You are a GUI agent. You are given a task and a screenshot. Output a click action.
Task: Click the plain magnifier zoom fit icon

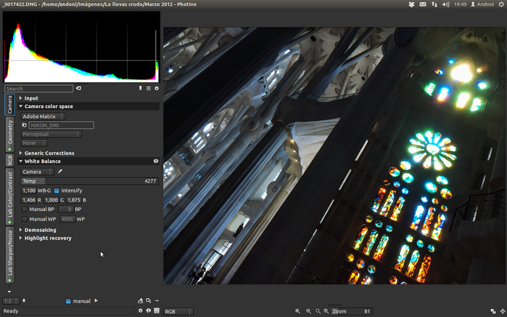(318, 311)
